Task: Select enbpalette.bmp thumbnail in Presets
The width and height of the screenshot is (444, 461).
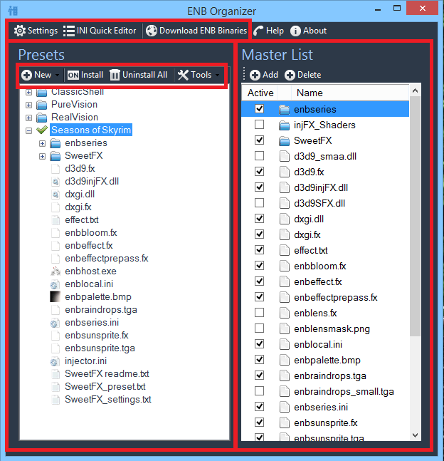Action: (55, 297)
